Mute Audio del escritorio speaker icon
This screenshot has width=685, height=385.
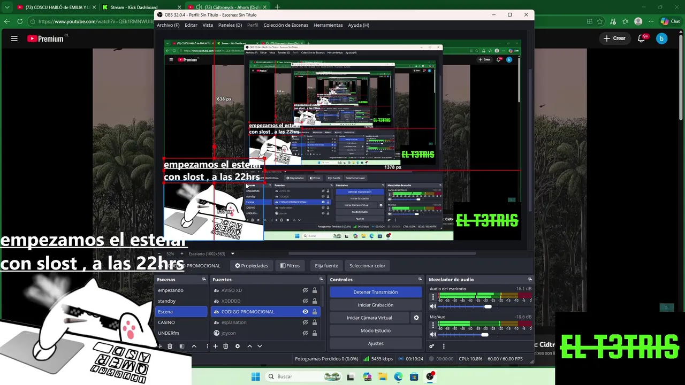[x=433, y=306]
